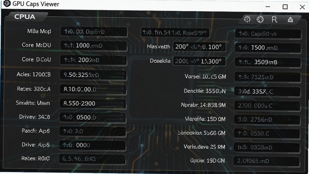Click the label ending in '5566 GM'
309x174 pixels.
click(x=201, y=133)
